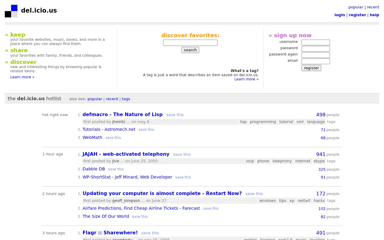The image size is (384, 240).
Task: Save this for The Size Of Our World
Action: [x=140, y=217]
